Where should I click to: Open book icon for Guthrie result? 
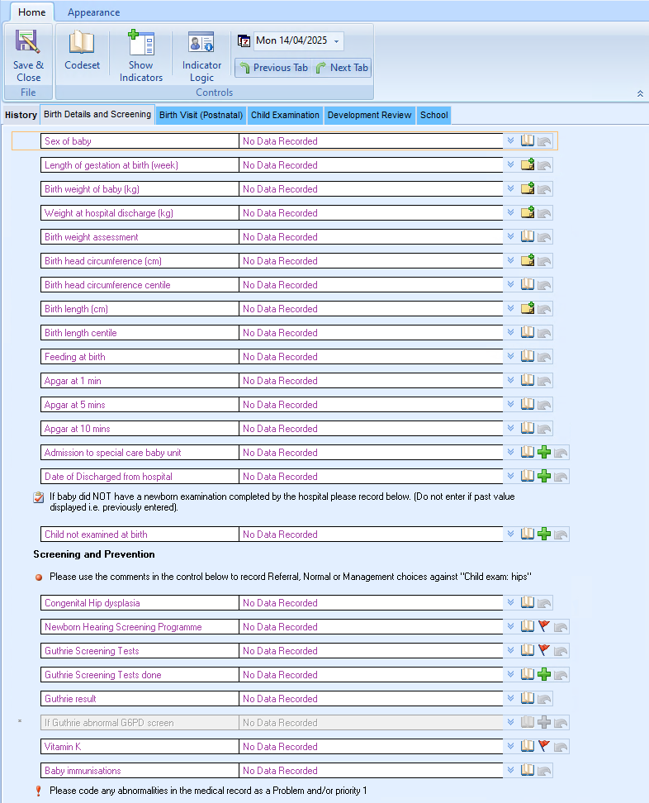coord(527,698)
